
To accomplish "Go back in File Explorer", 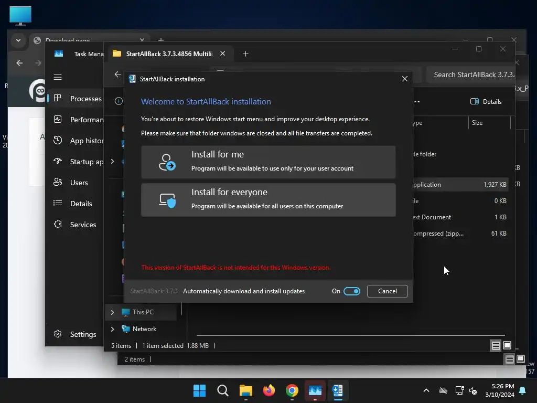I will (x=118, y=75).
